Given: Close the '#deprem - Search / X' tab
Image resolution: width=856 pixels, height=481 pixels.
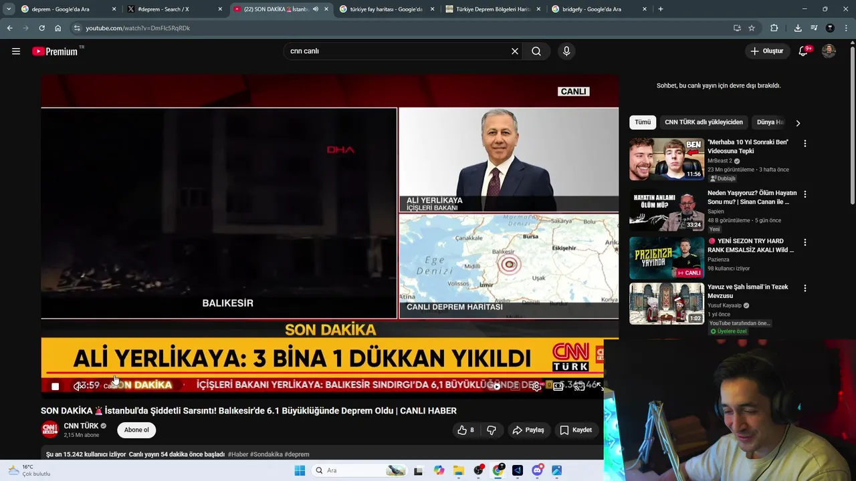Looking at the screenshot, I should tap(220, 9).
